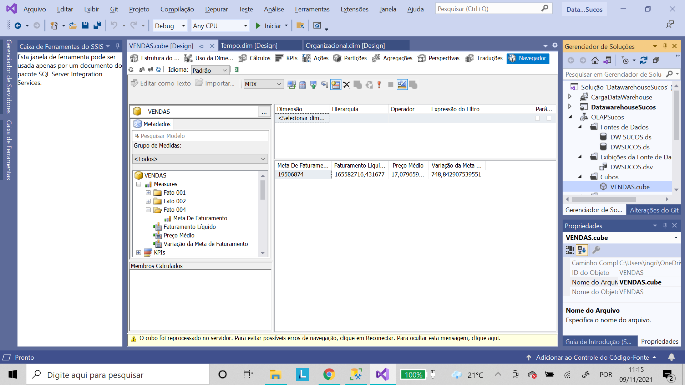Image resolution: width=685 pixels, height=385 pixels.
Task: Click the notification bell in status bar
Action: tap(671, 357)
